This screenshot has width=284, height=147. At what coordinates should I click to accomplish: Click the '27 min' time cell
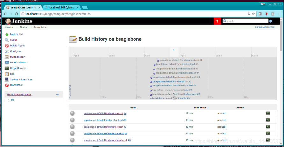[x=189, y=113]
